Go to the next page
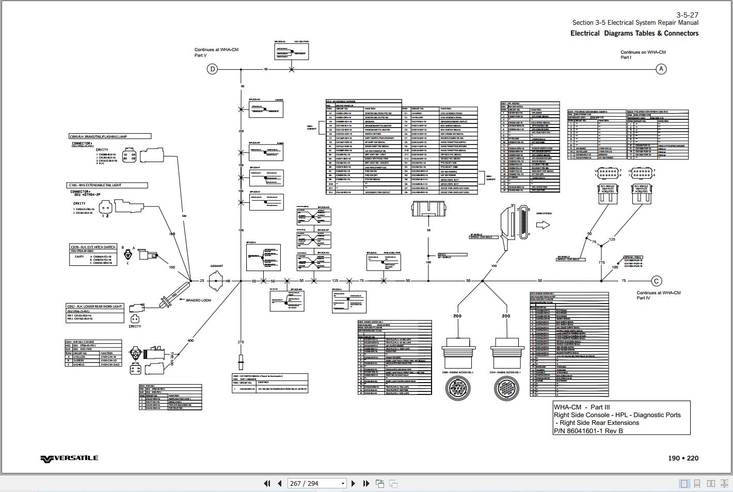The height and width of the screenshot is (492, 733). tap(353, 484)
